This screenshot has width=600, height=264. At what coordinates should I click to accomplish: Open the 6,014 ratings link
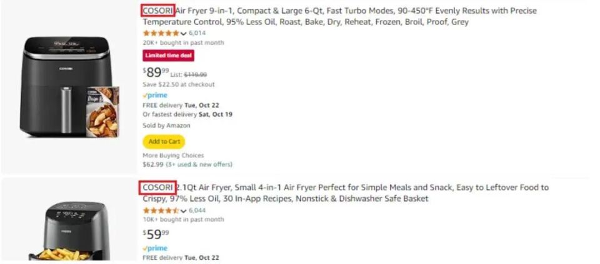197,32
